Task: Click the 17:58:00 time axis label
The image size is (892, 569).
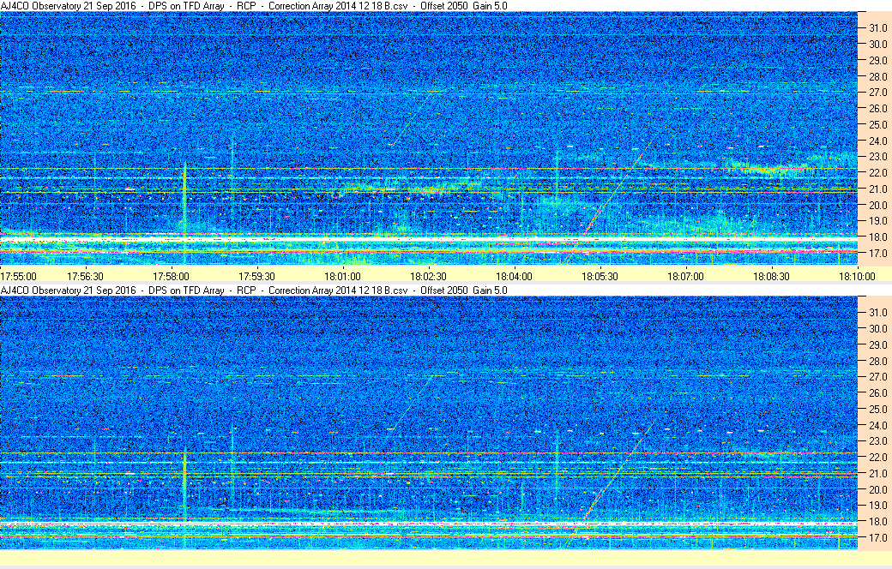Action: (x=171, y=277)
